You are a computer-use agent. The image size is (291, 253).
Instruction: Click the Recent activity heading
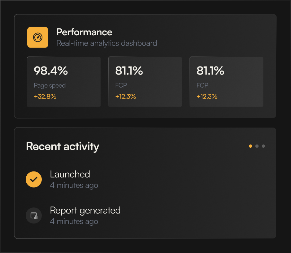(63, 146)
